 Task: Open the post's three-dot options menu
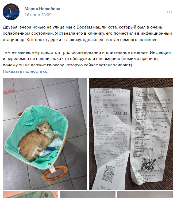tap(169, 12)
